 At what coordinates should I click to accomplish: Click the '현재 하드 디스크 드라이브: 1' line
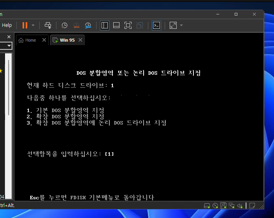[x=70, y=85]
